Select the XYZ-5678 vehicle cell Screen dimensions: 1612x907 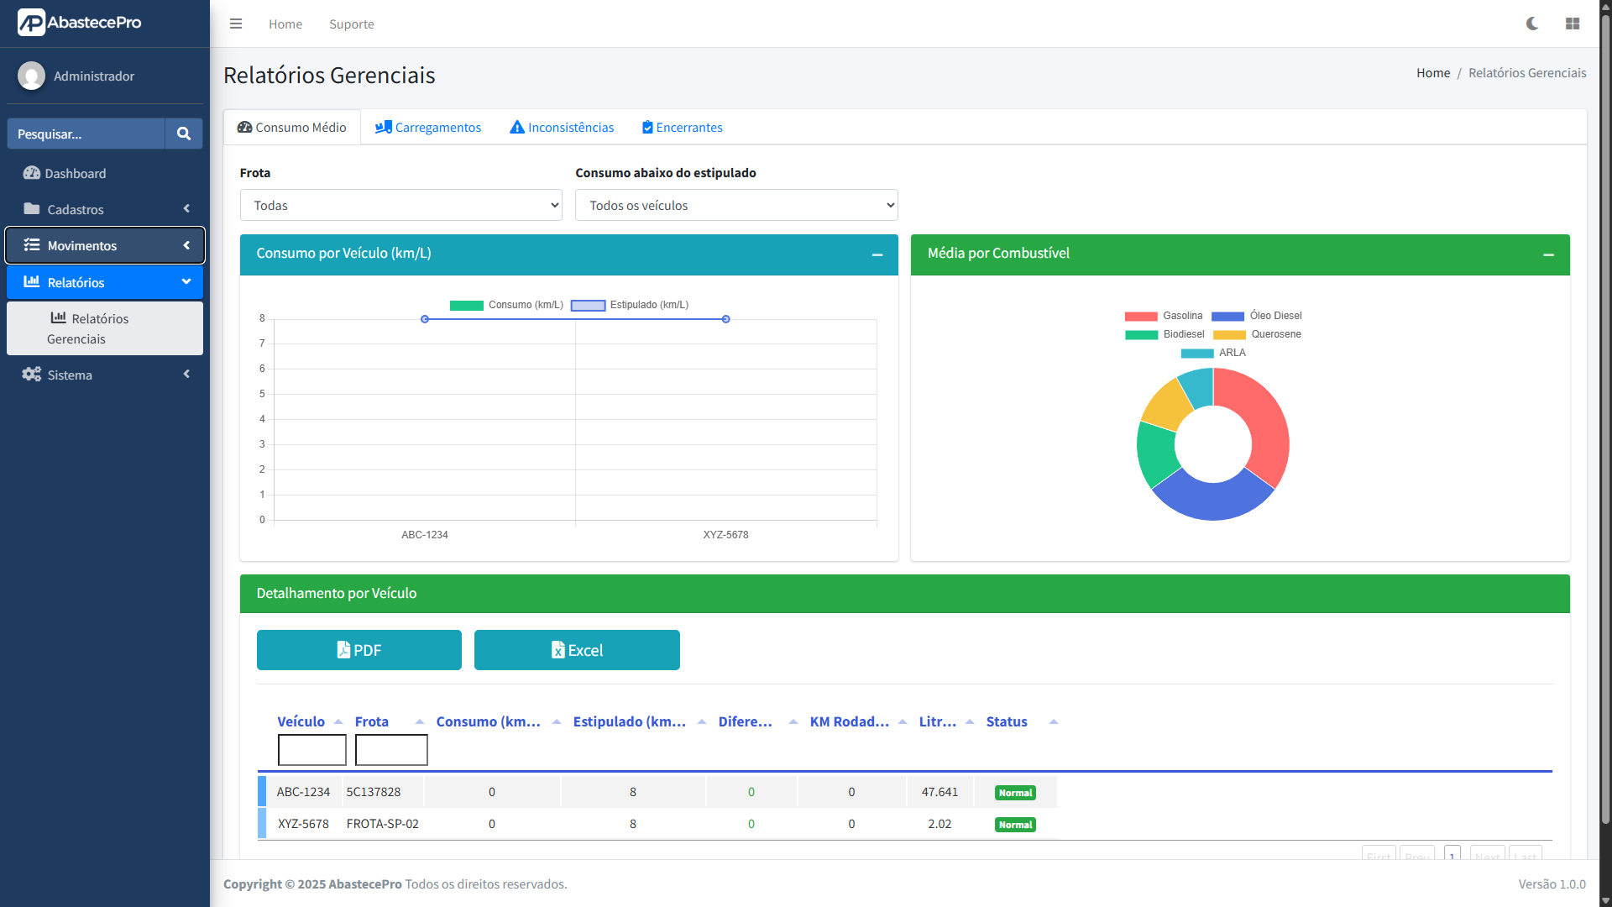pyautogui.click(x=303, y=824)
